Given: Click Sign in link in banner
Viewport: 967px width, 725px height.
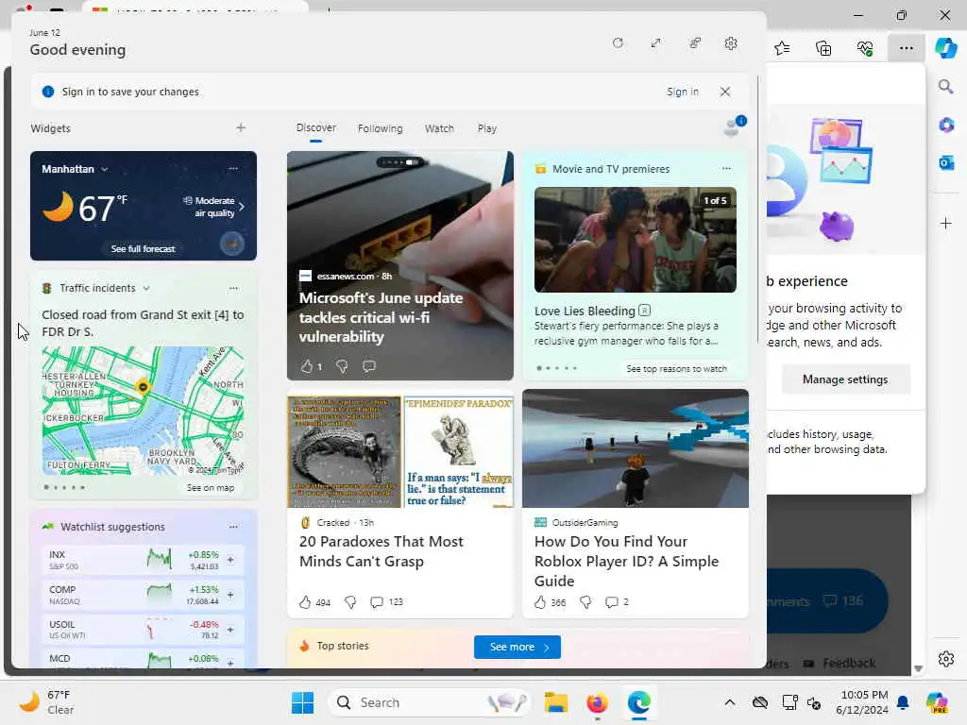Looking at the screenshot, I should tap(682, 92).
